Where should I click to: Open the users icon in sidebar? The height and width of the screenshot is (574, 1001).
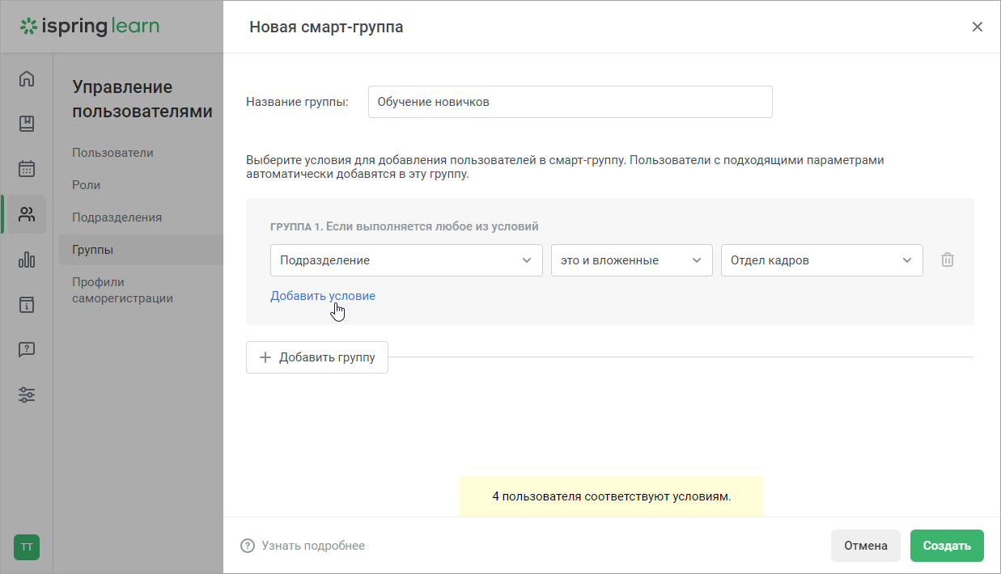pos(27,214)
